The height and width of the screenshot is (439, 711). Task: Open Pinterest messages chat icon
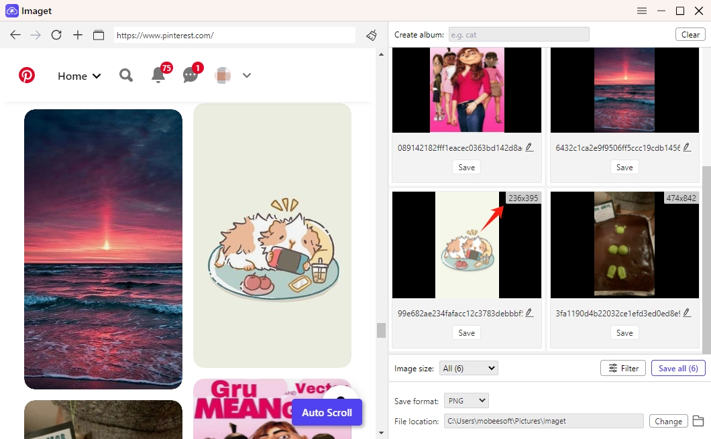(x=190, y=75)
